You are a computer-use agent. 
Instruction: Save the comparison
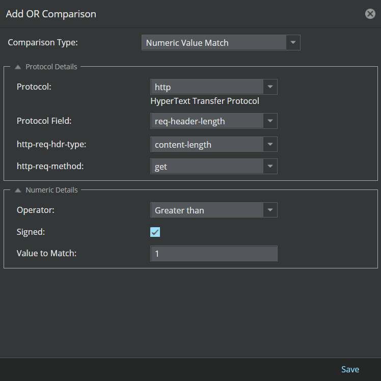350,369
